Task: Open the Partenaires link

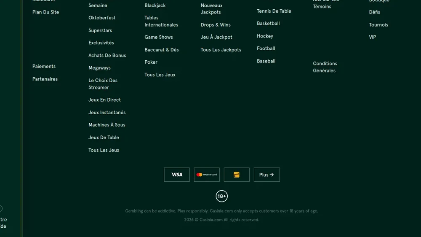Action: click(x=45, y=79)
